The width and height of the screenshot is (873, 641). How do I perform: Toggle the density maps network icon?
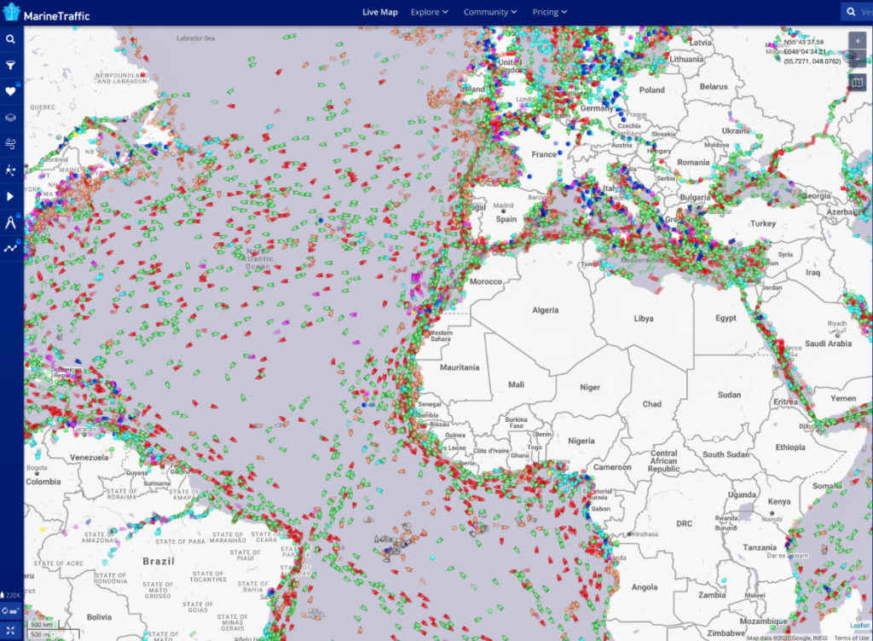11,170
